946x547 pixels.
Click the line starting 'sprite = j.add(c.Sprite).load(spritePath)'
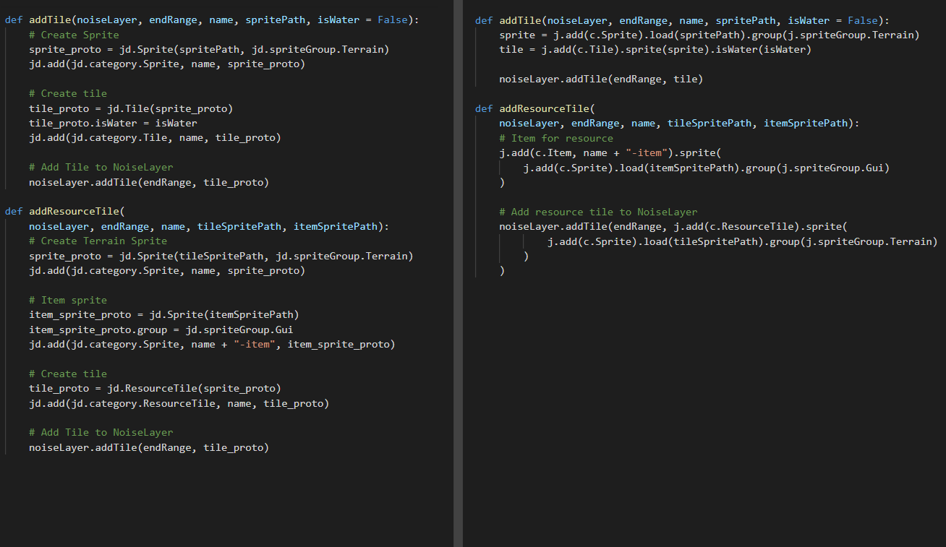click(x=709, y=35)
